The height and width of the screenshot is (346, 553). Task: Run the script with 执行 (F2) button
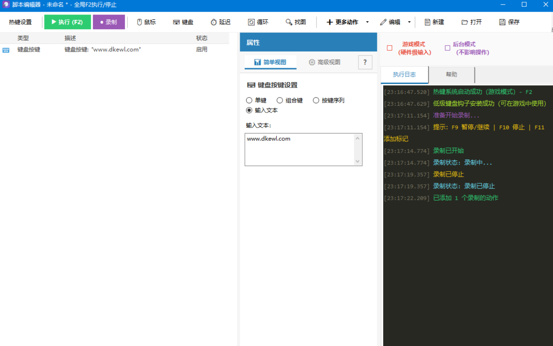67,22
